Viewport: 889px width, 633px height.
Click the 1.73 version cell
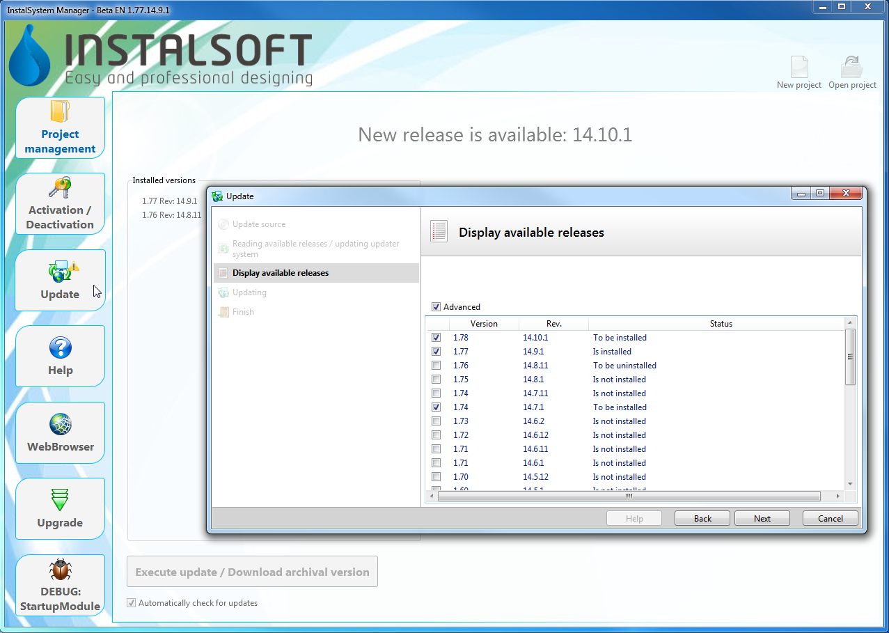[461, 421]
